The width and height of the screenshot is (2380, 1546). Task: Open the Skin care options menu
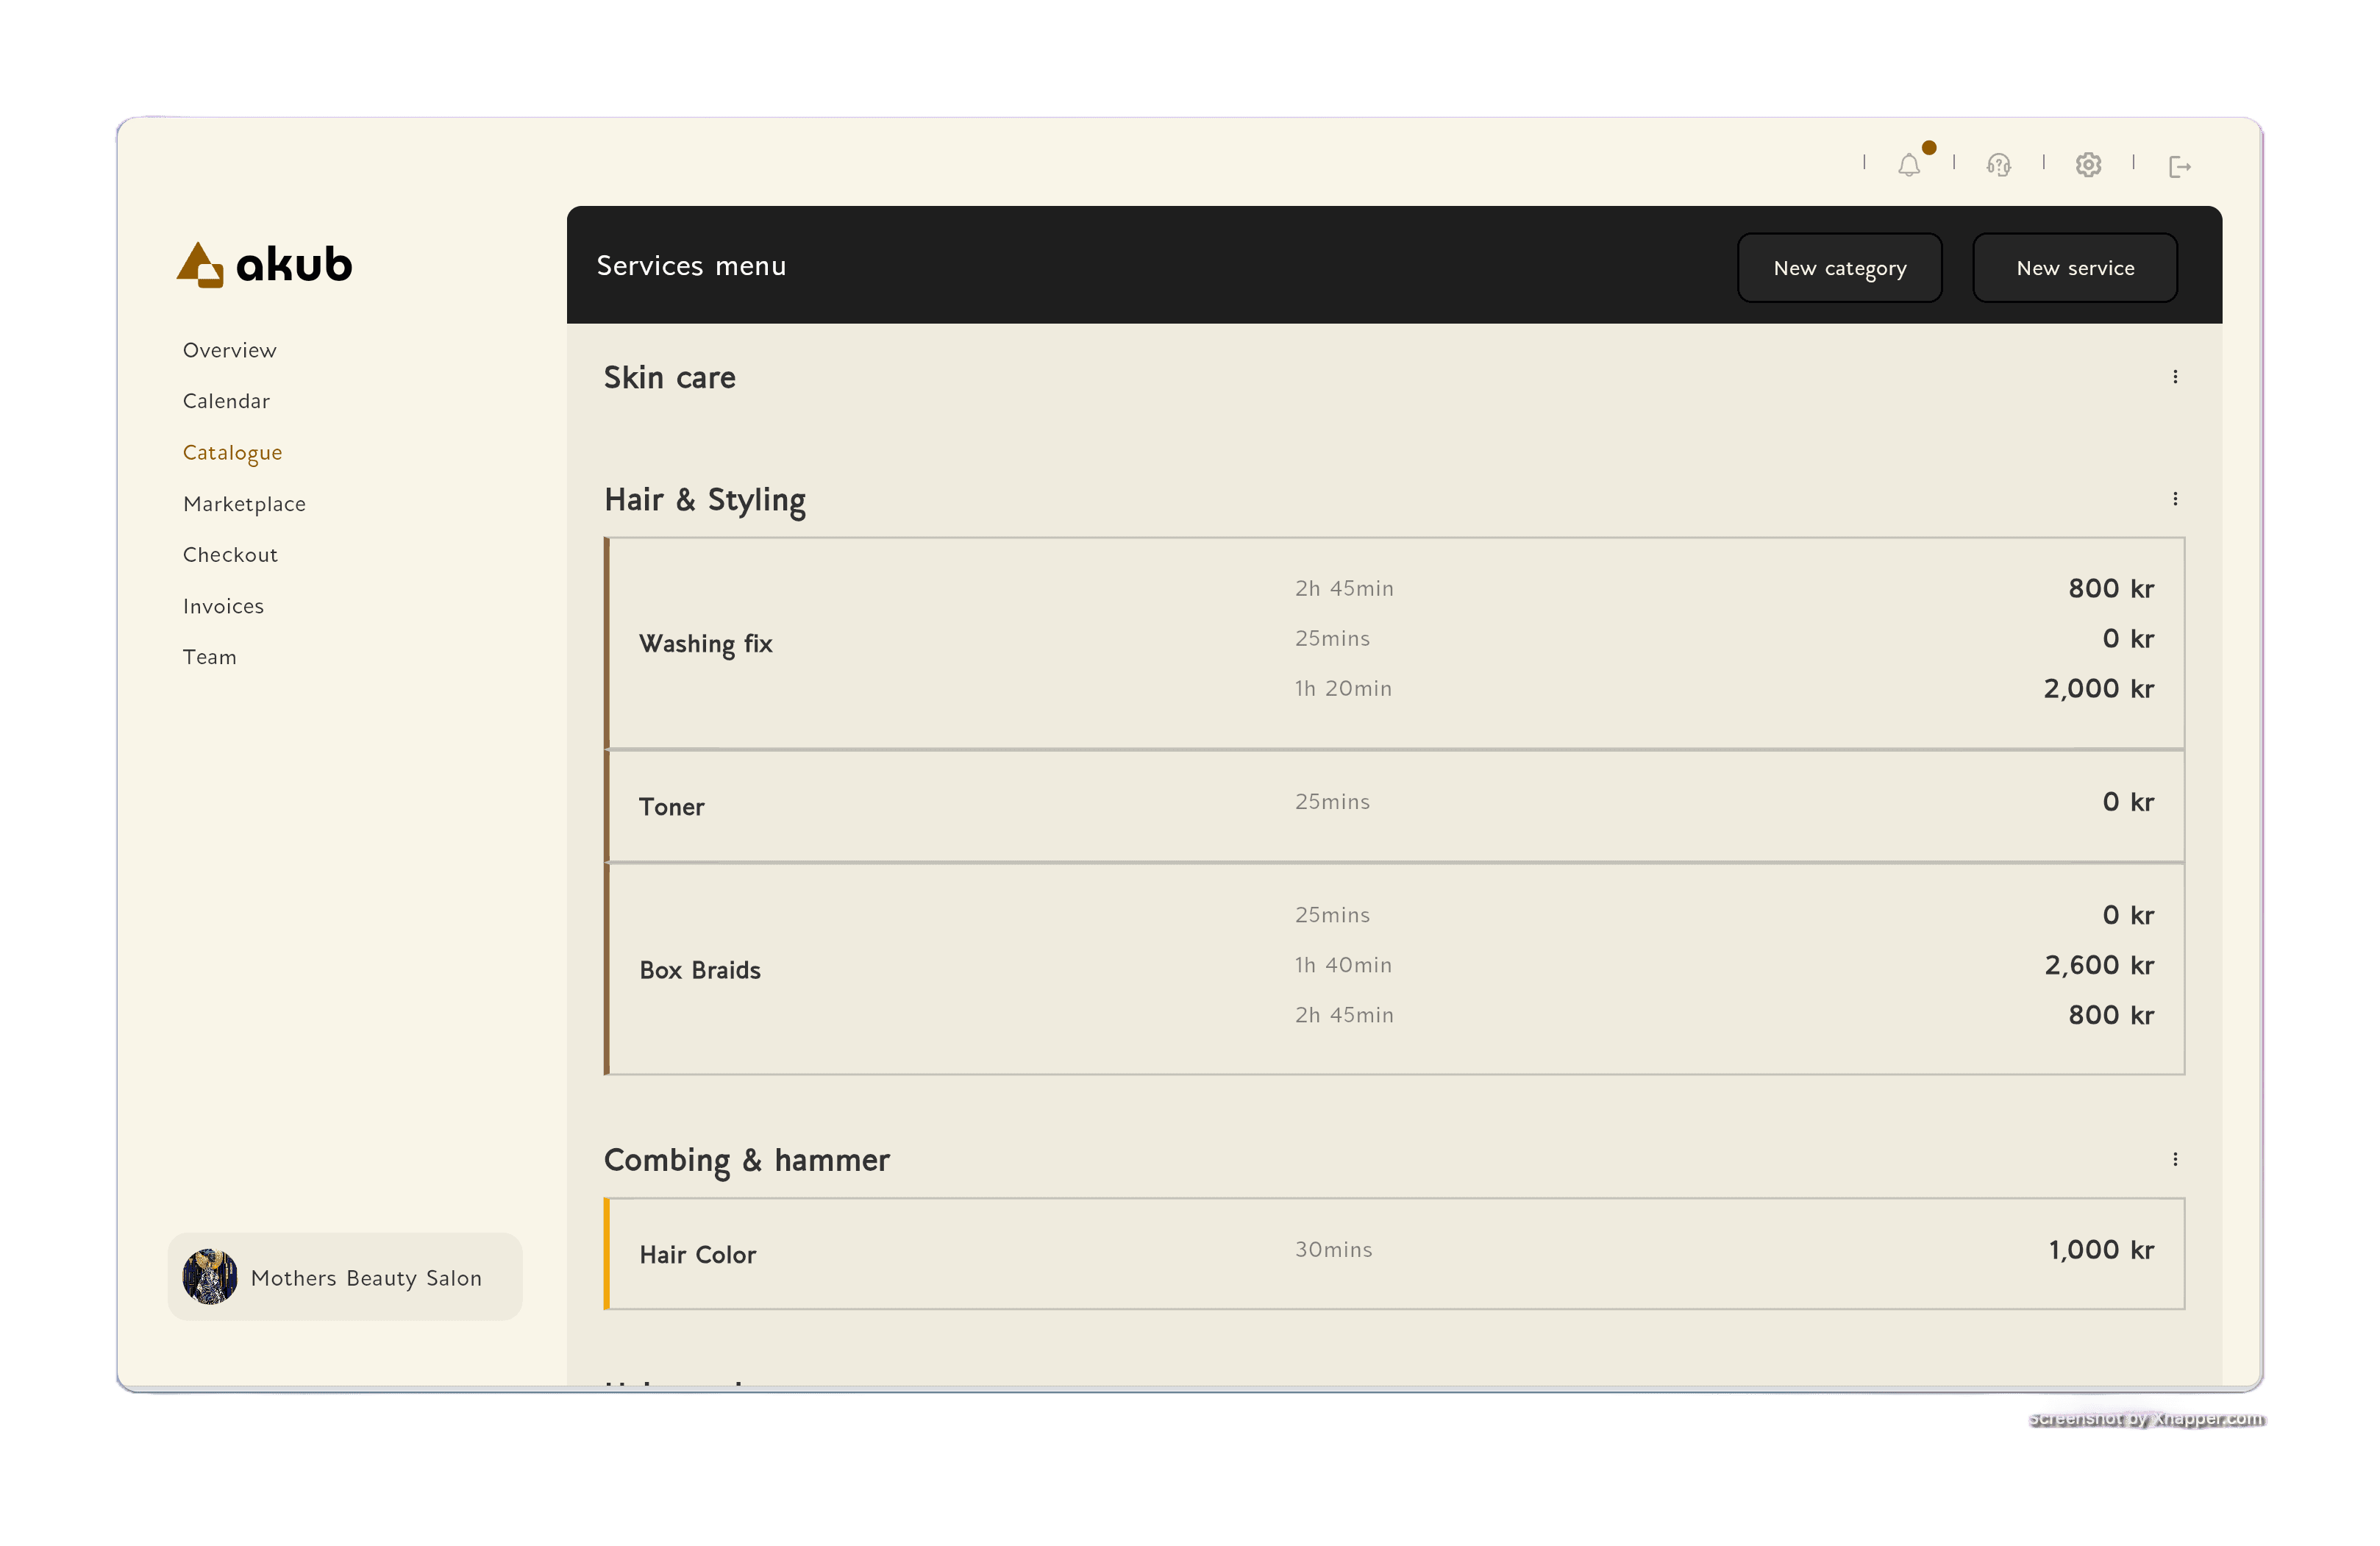tap(2175, 377)
